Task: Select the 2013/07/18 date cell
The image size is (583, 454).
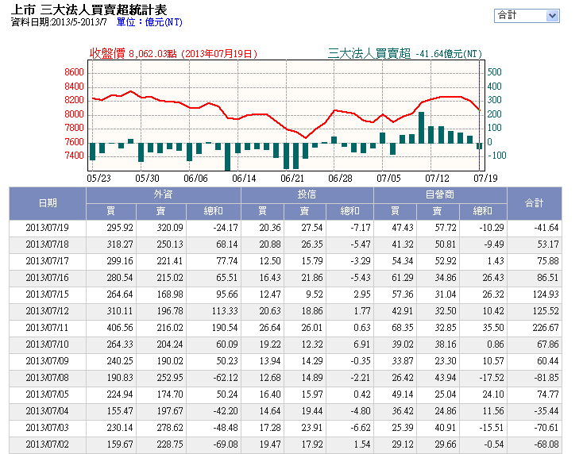Action: tap(47, 244)
